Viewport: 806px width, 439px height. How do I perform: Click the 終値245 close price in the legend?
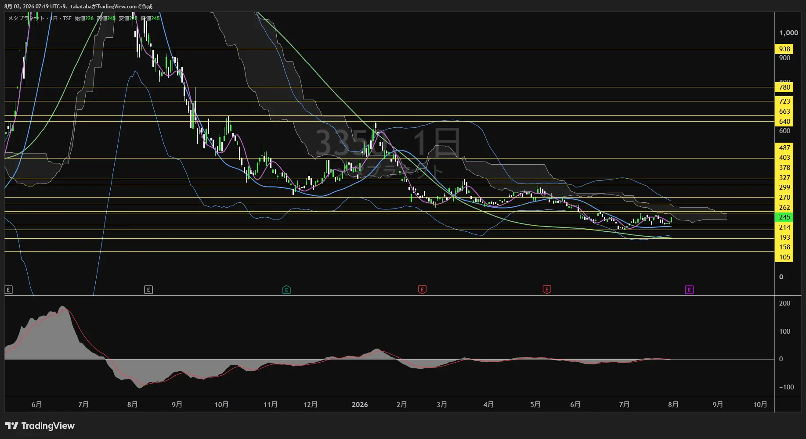pyautogui.click(x=150, y=18)
